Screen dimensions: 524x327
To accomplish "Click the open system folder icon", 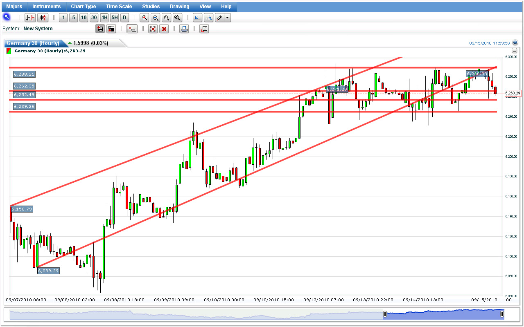I will pos(111,29).
